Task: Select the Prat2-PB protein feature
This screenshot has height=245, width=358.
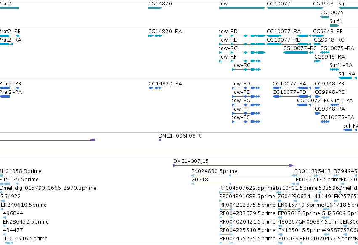Action: tap(10, 88)
